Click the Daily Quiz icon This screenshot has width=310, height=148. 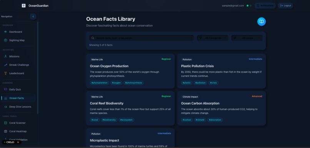click(5, 89)
